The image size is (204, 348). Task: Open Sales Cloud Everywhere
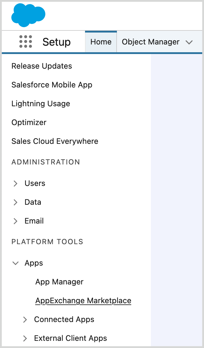tap(55, 141)
